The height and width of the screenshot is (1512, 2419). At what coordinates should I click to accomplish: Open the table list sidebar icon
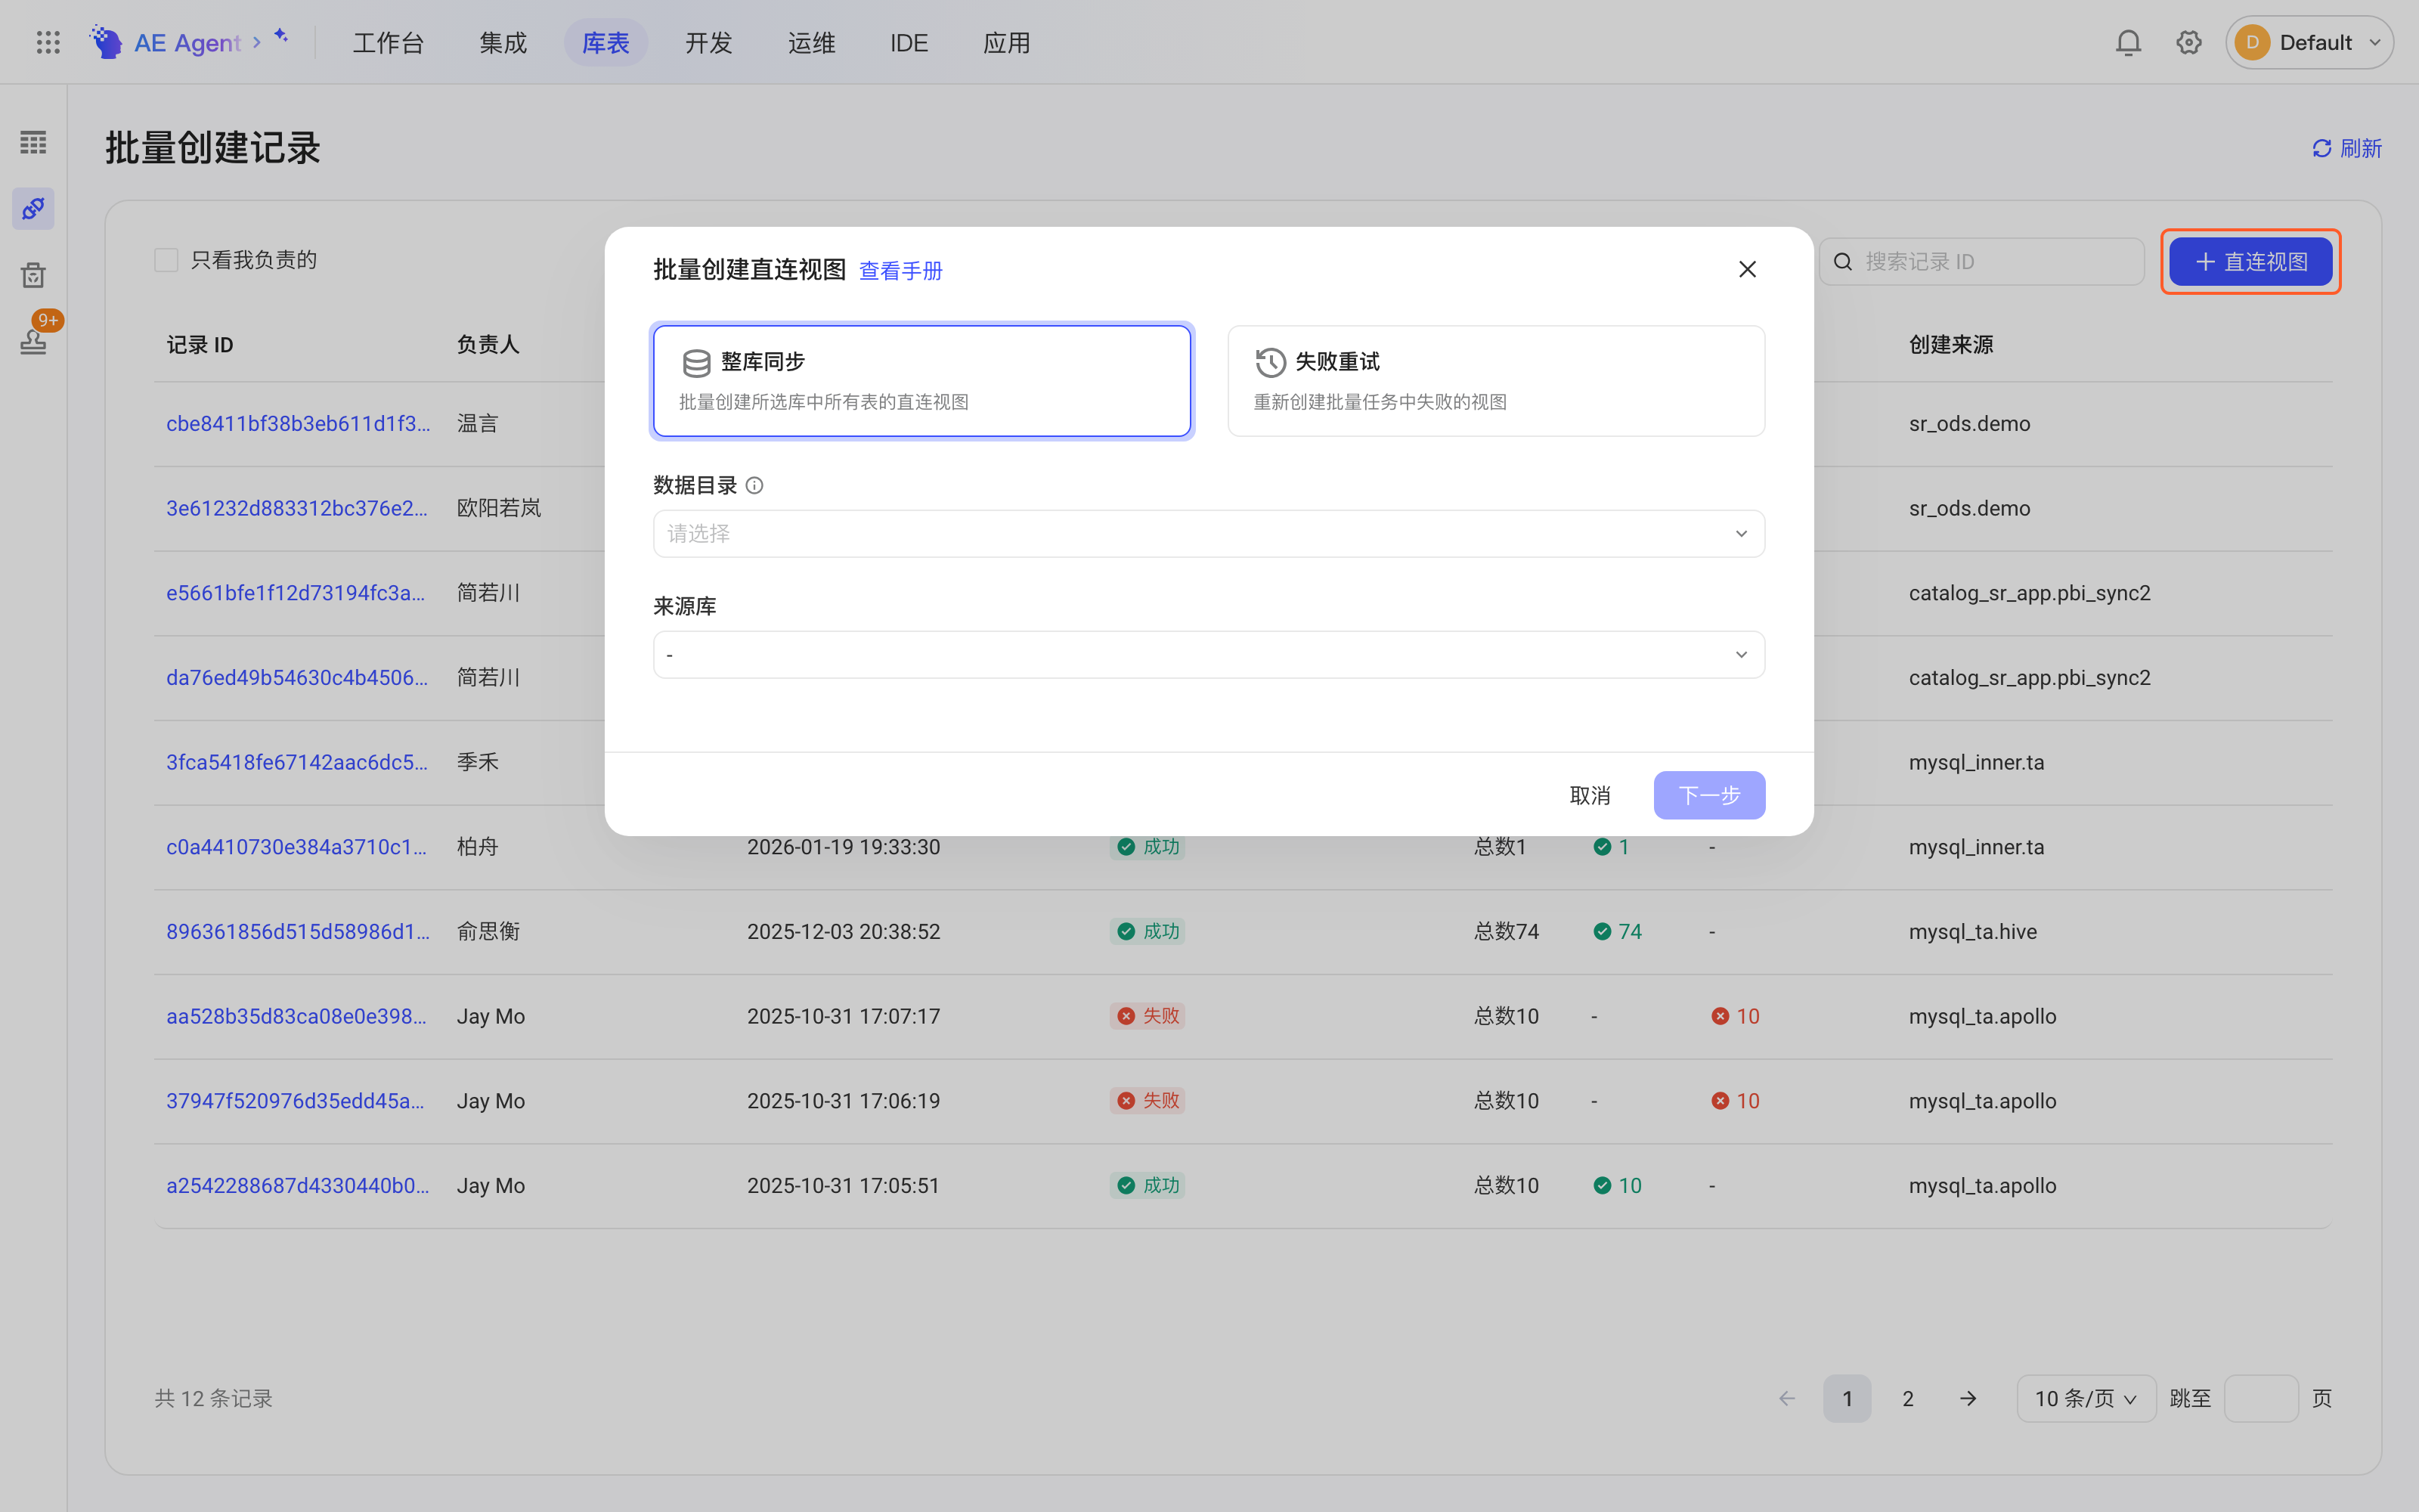[x=33, y=142]
